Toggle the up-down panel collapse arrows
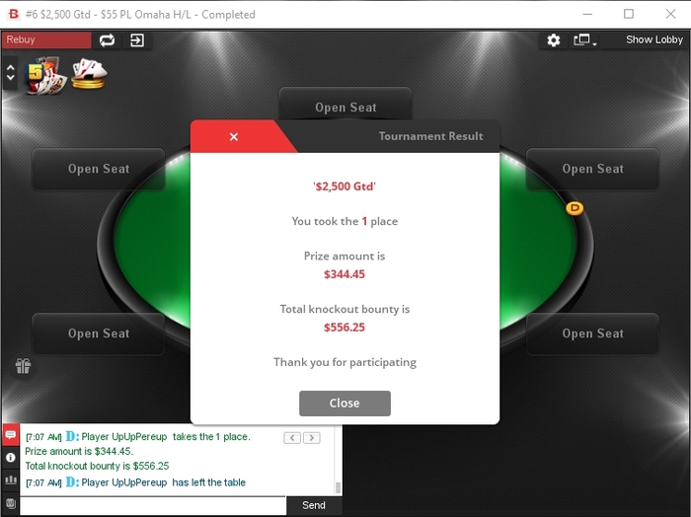 click(11, 73)
